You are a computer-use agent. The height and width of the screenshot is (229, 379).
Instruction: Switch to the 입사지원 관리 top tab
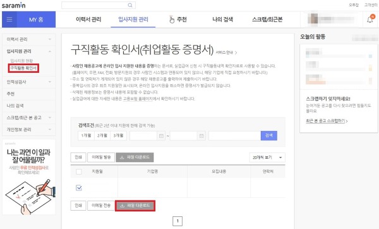coord(133,20)
